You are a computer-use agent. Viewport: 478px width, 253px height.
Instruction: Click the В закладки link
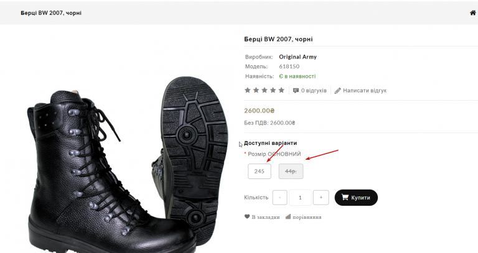265,217
